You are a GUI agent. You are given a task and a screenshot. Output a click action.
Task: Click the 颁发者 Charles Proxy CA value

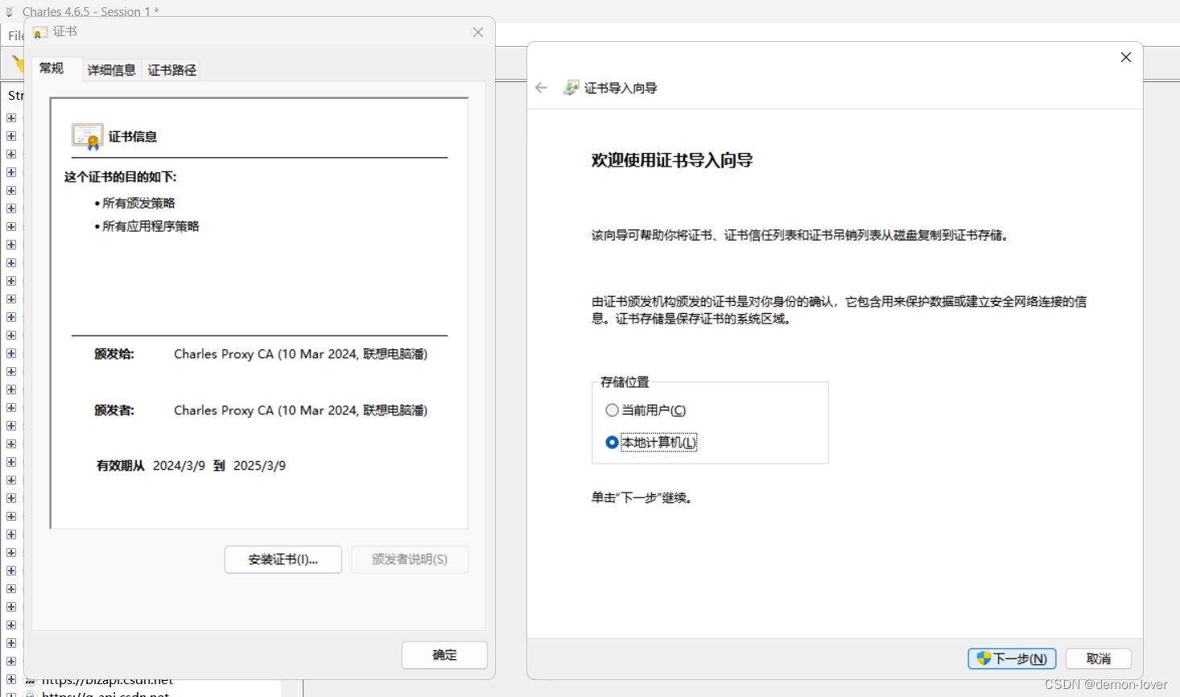point(300,410)
